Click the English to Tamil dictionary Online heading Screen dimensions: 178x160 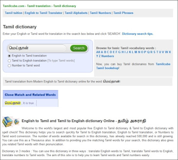pos(84,121)
